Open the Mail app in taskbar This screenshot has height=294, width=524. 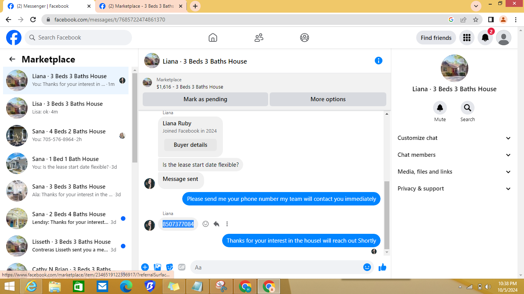click(x=102, y=286)
